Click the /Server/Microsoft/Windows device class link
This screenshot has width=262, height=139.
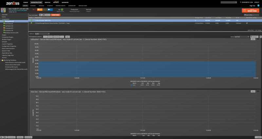click(18, 10)
